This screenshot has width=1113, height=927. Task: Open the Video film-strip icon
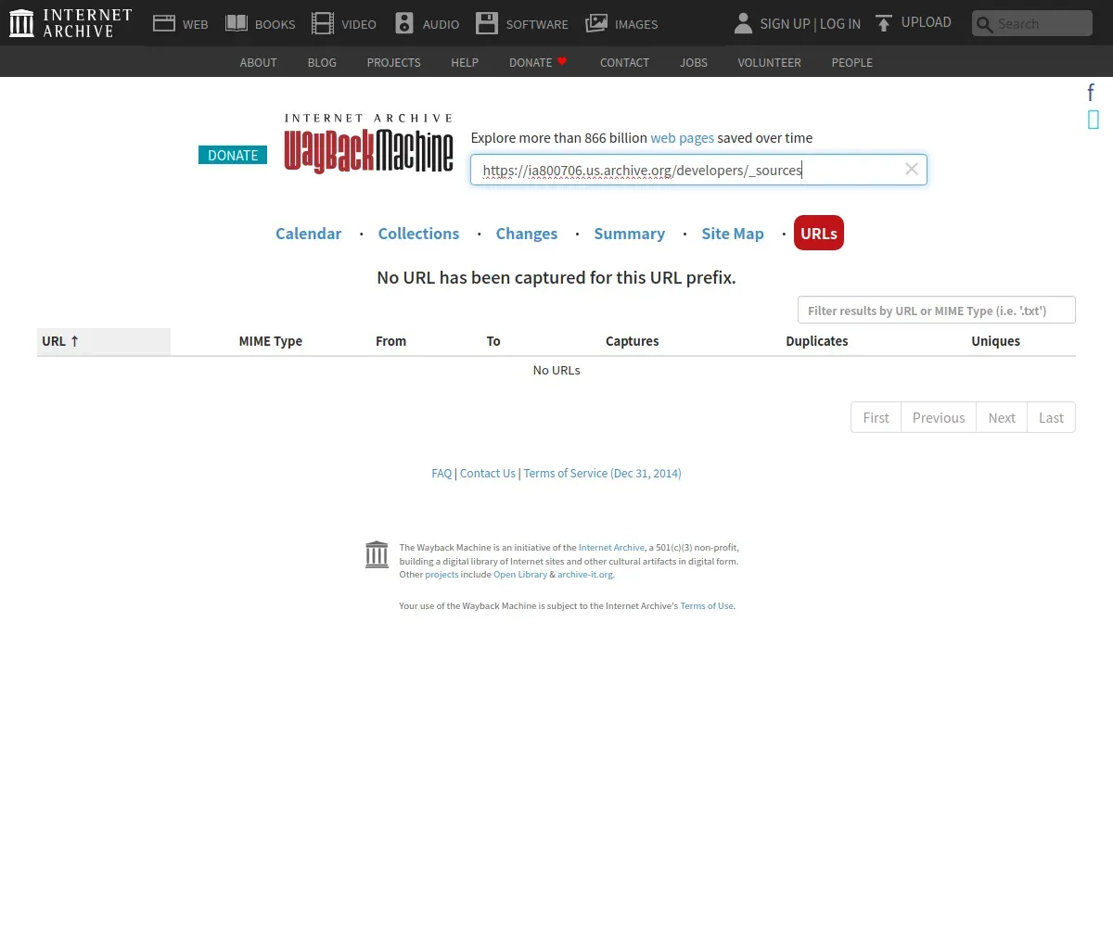[x=323, y=23]
